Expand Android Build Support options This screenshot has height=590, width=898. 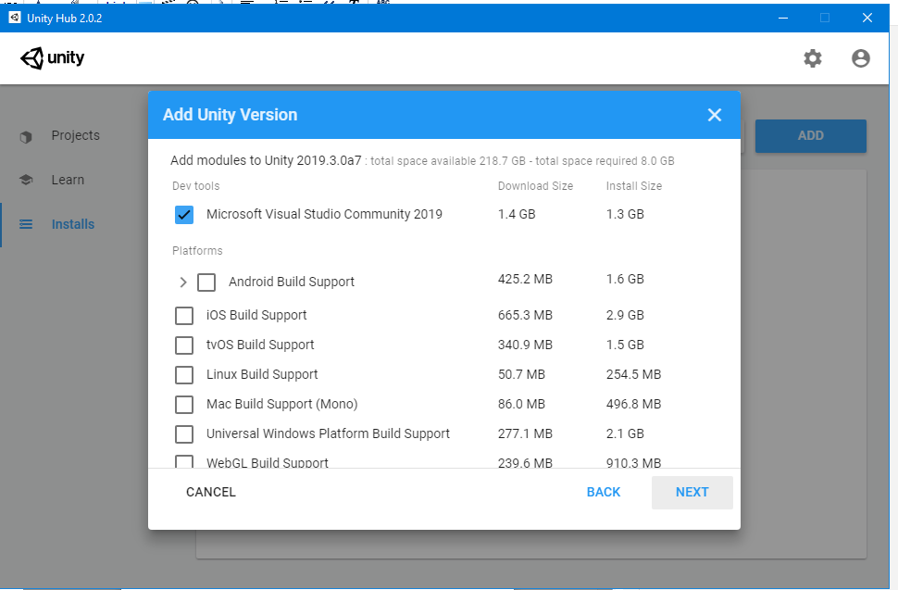point(182,282)
